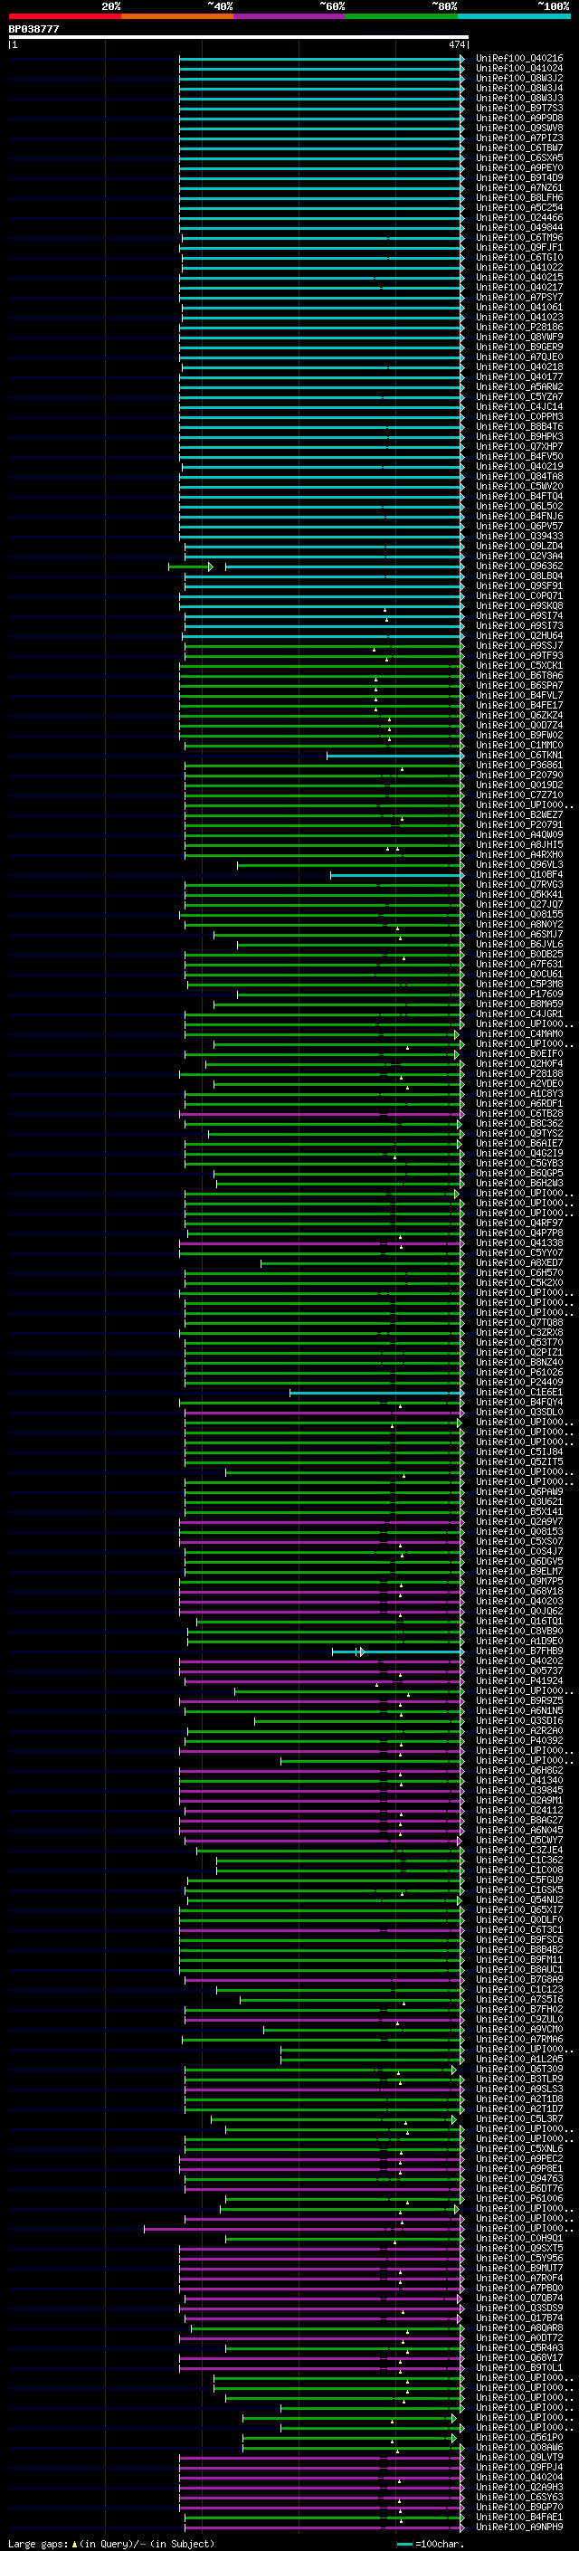579x2551 pixels.
Task: Select the UniRef100_C6H570 sequence
Action: click(518, 1273)
